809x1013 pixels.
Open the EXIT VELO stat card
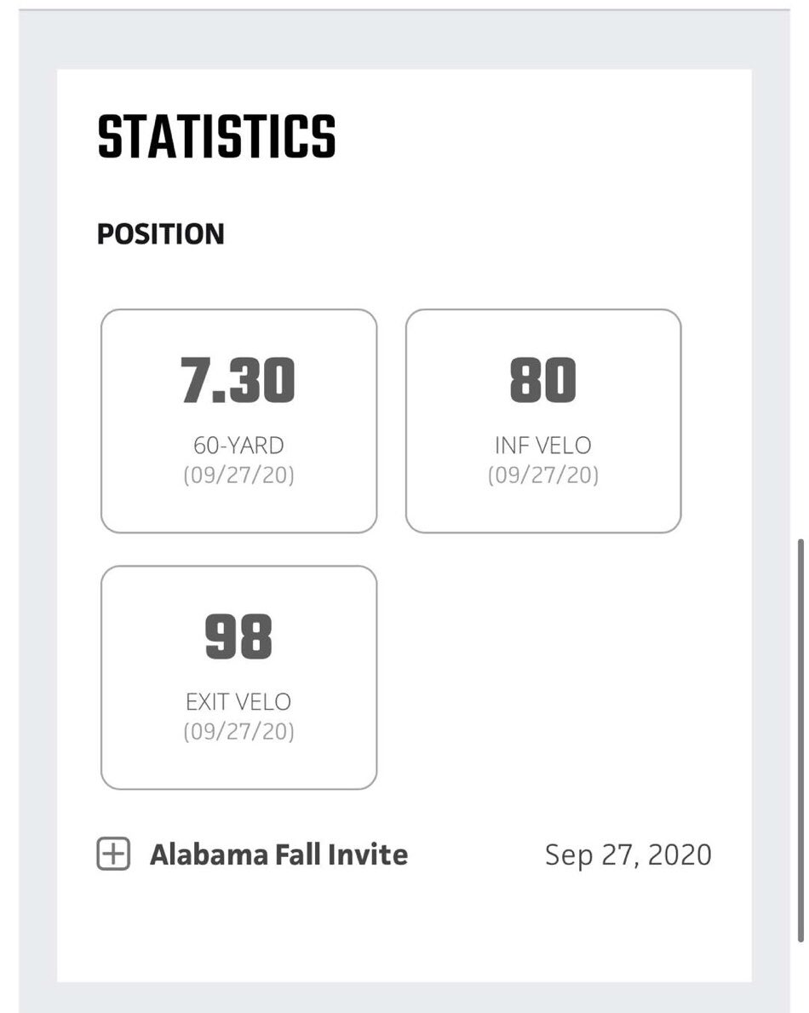(x=239, y=677)
